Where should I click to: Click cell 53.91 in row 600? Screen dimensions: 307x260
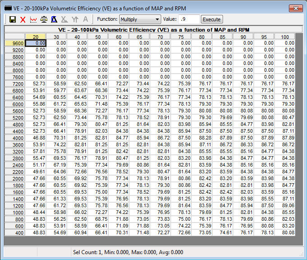(56, 226)
